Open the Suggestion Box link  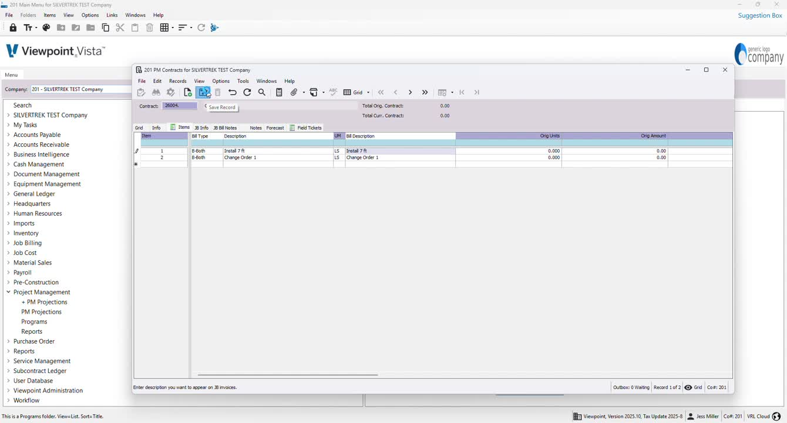click(x=760, y=15)
